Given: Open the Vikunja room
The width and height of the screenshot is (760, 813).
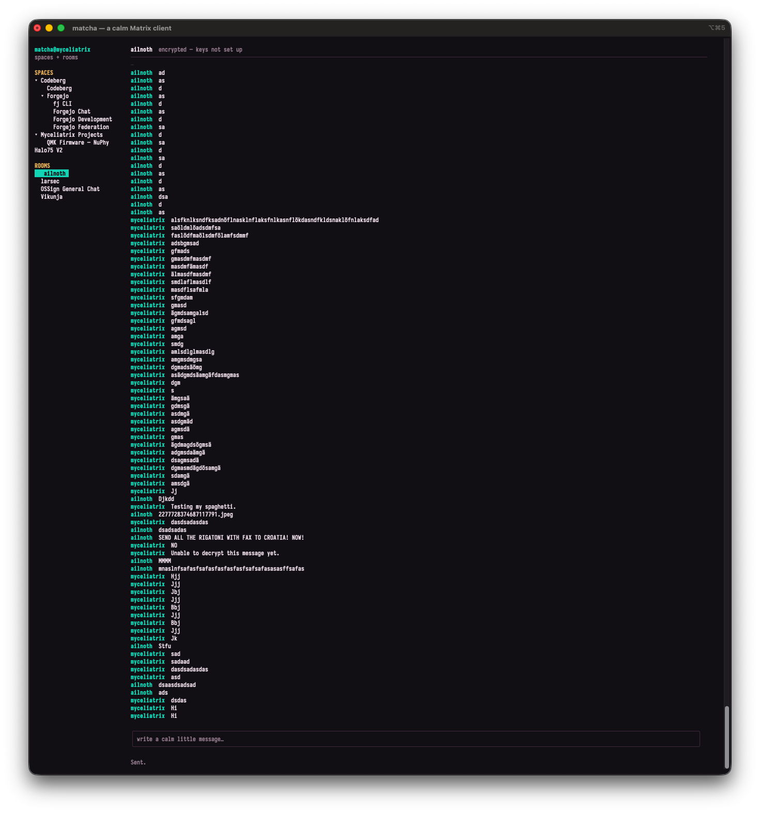Looking at the screenshot, I should click(52, 197).
